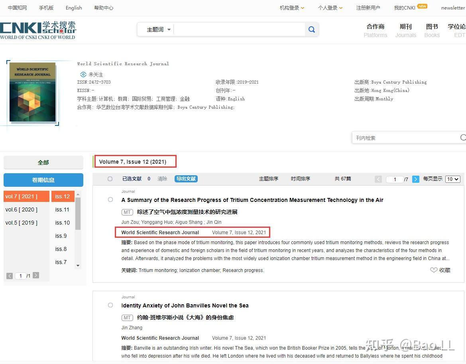466x364 pixels.
Task: Select iss.7 issue
Action: click(x=61, y=262)
